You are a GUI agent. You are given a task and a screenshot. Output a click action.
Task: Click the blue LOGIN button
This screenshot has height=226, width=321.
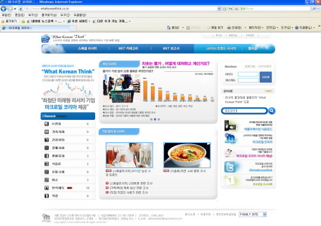[266, 77]
